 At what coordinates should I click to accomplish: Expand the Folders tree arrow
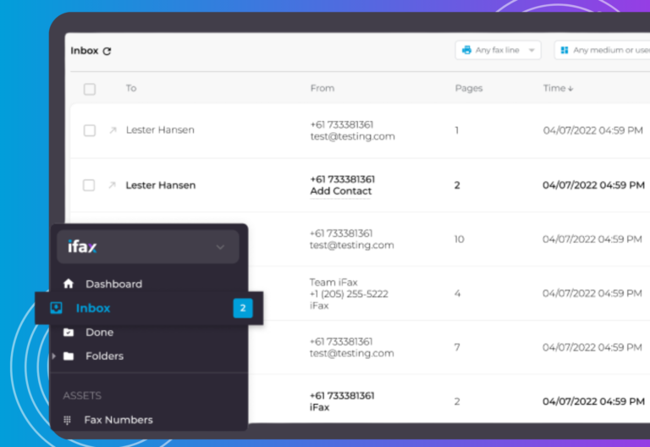point(54,356)
